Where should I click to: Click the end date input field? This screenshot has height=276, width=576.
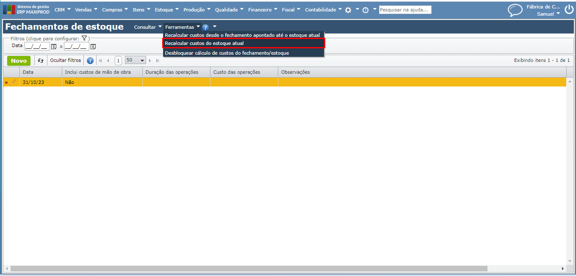[x=77, y=46]
